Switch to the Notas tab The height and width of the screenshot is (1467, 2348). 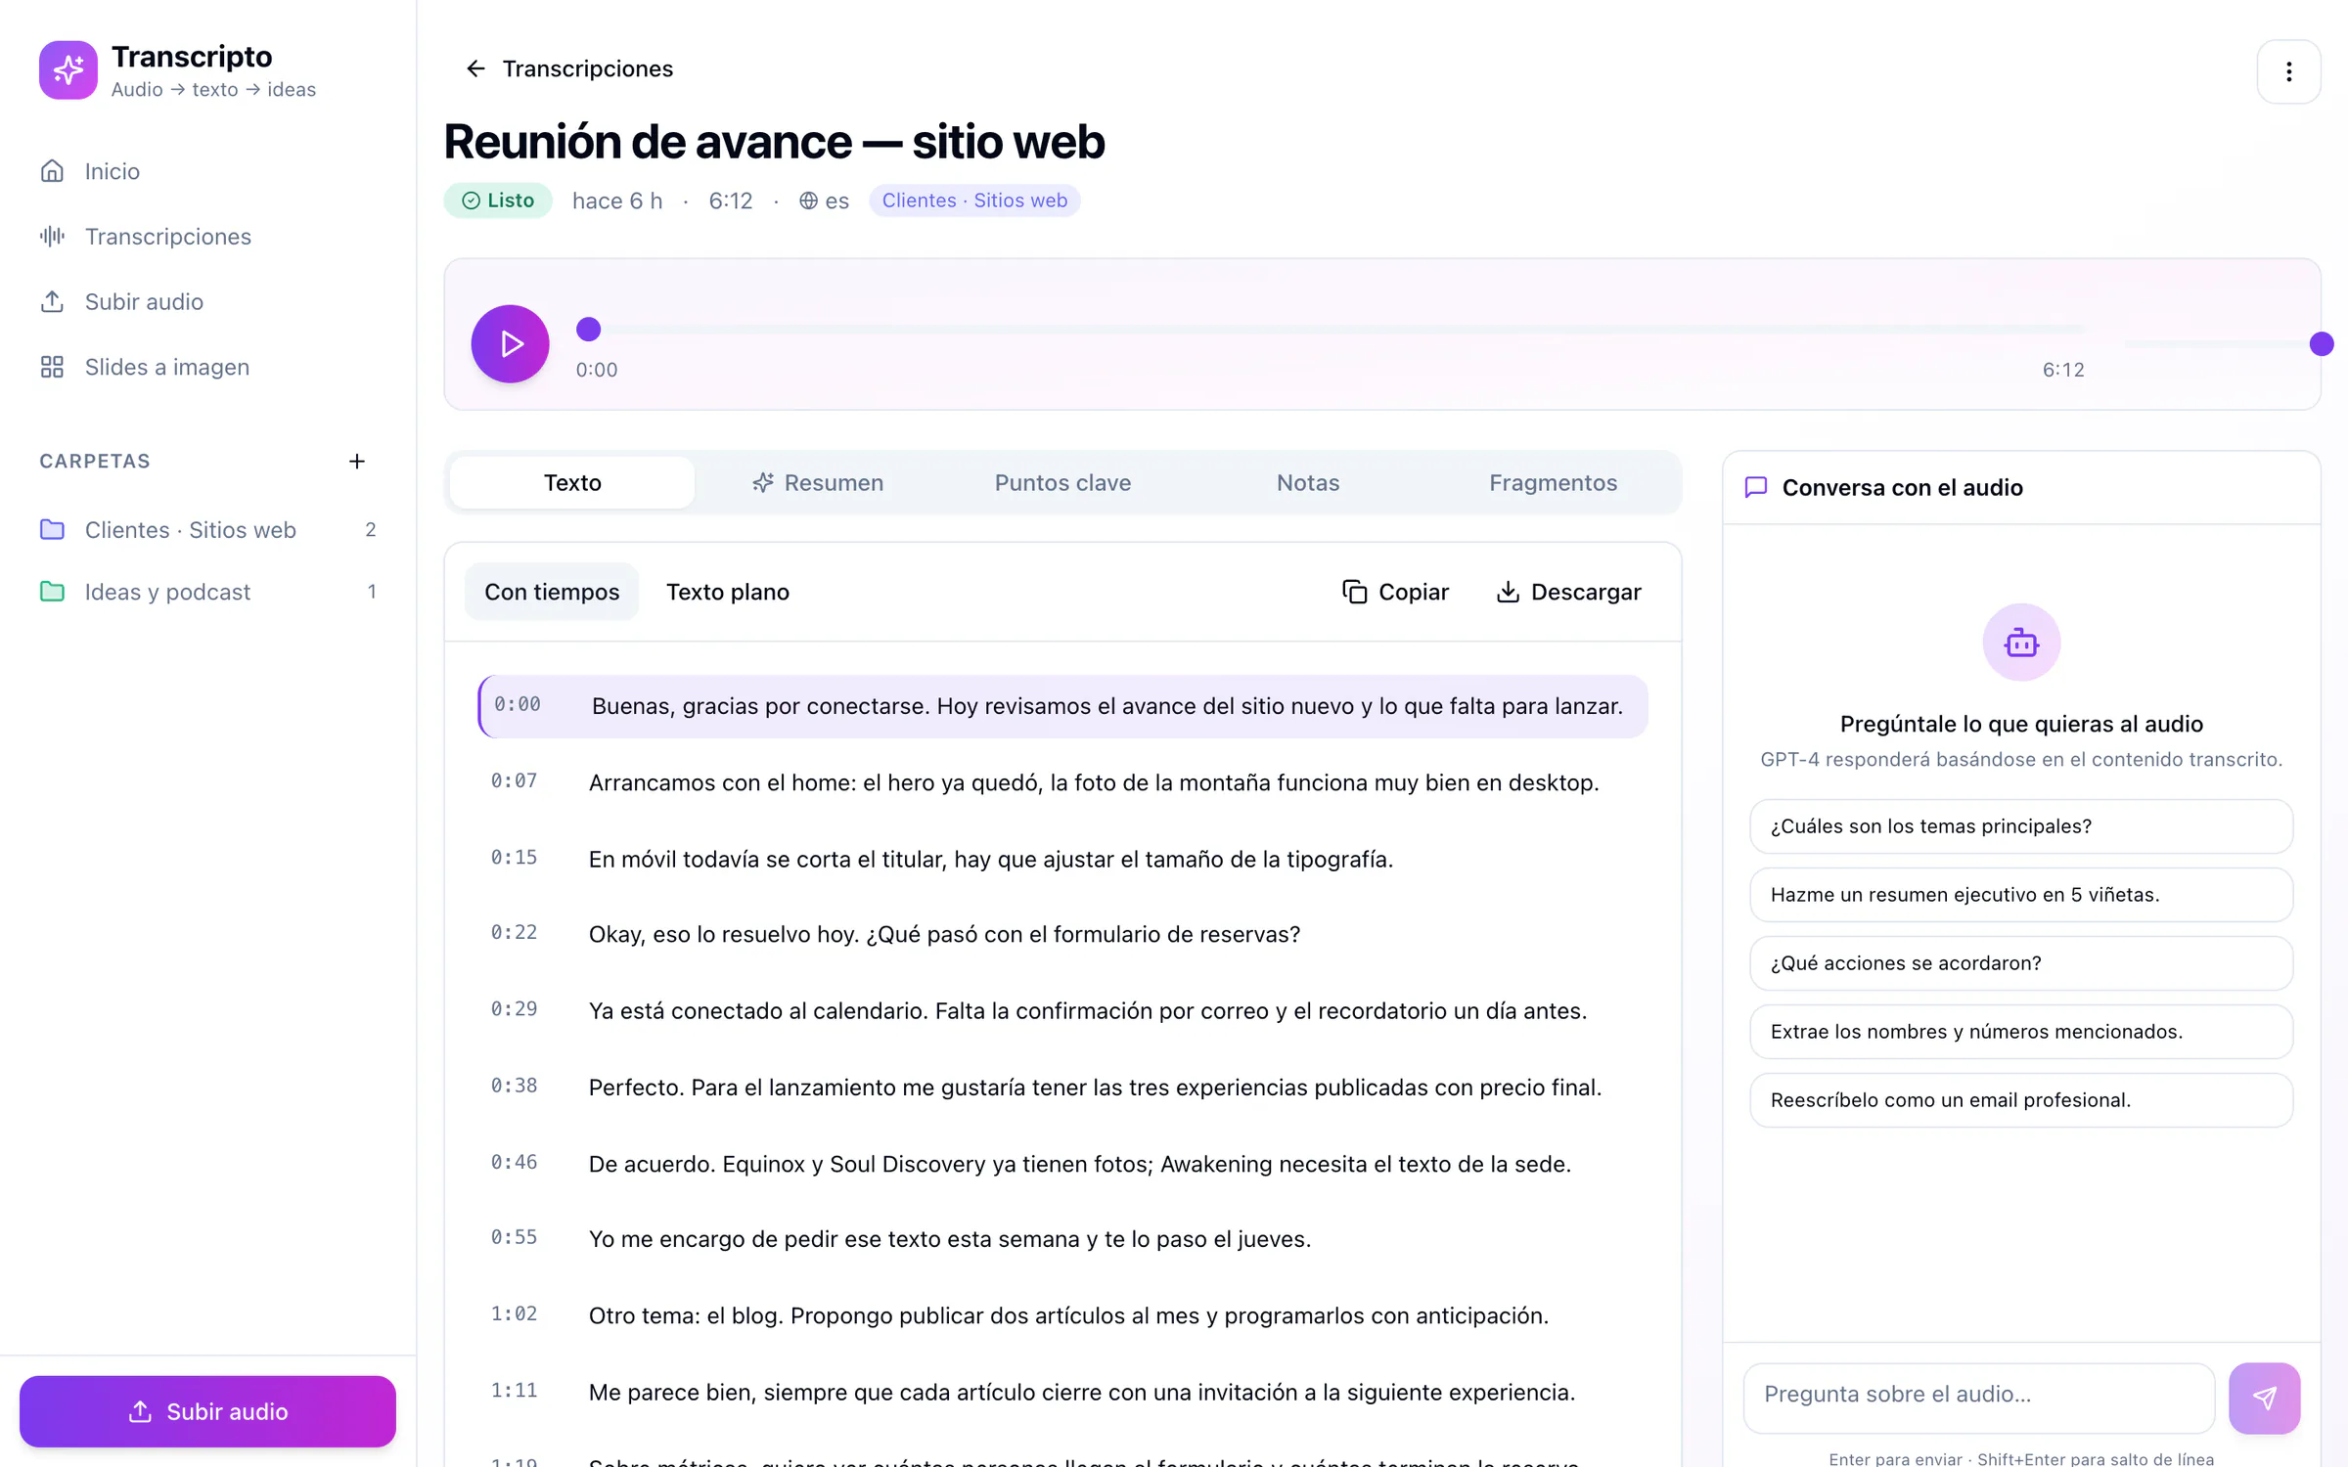point(1307,482)
